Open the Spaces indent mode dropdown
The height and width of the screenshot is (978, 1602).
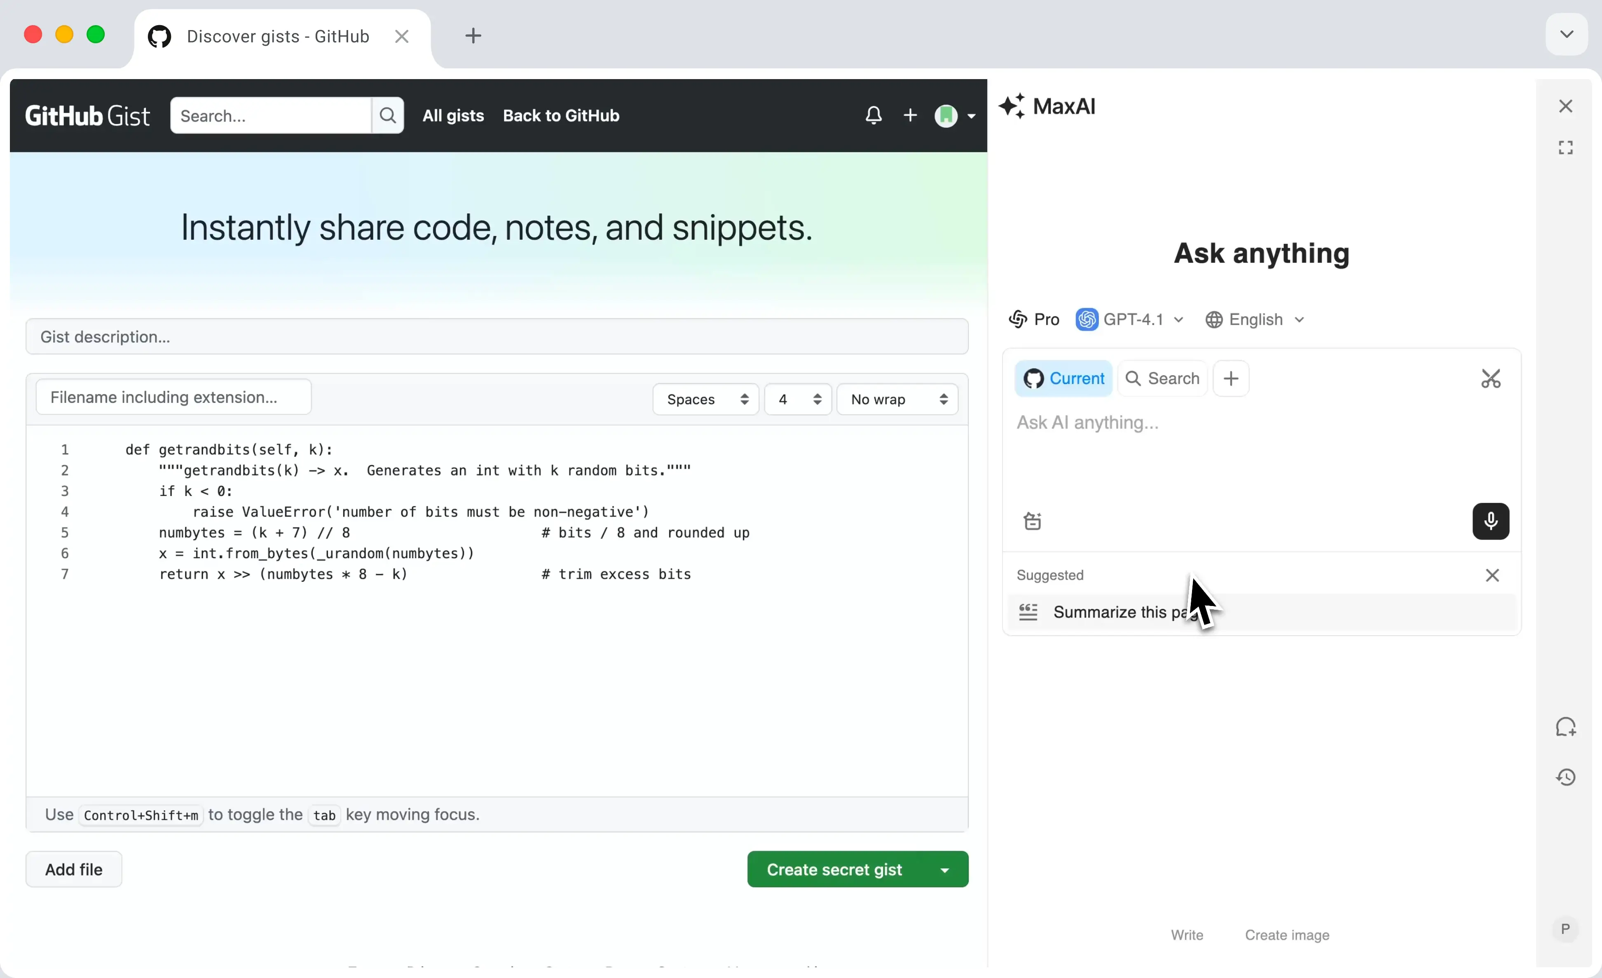point(706,399)
